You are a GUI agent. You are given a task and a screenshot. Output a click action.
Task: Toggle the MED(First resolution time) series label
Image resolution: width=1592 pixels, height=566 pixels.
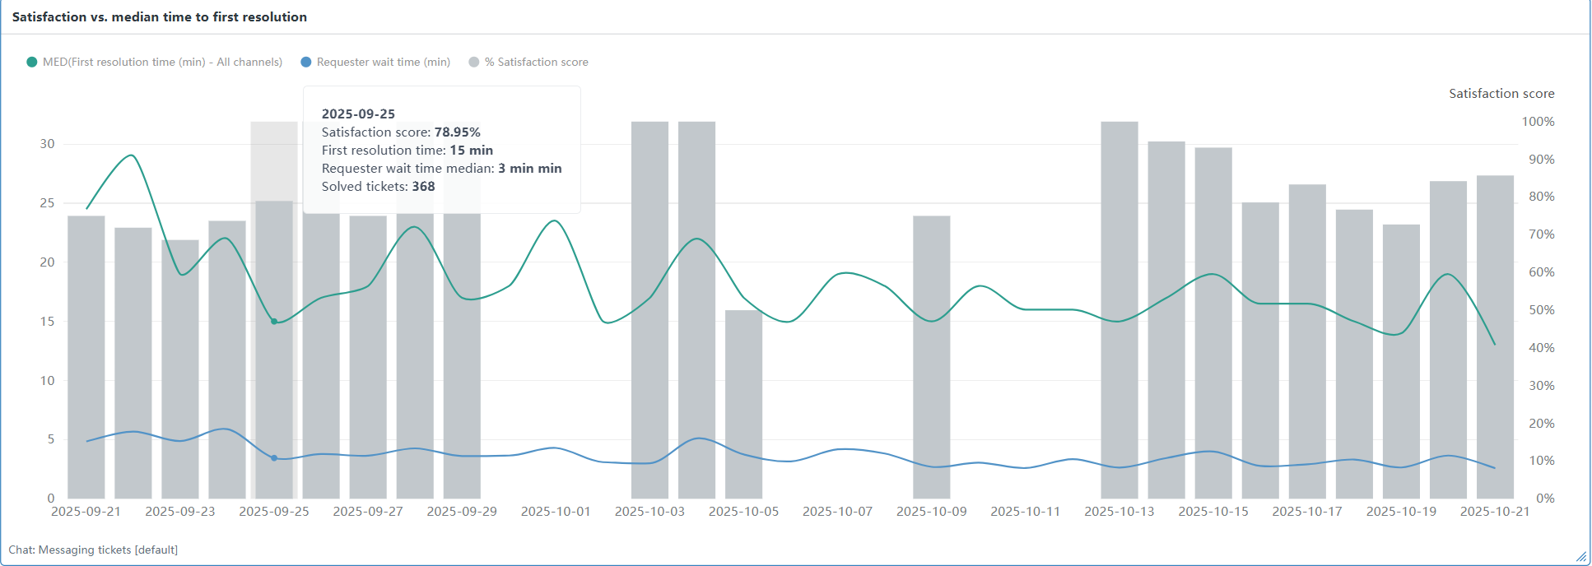[162, 63]
